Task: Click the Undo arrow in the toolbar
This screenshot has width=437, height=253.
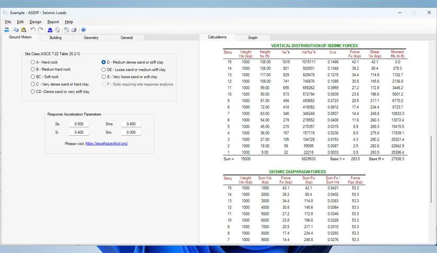Action: [33, 30]
